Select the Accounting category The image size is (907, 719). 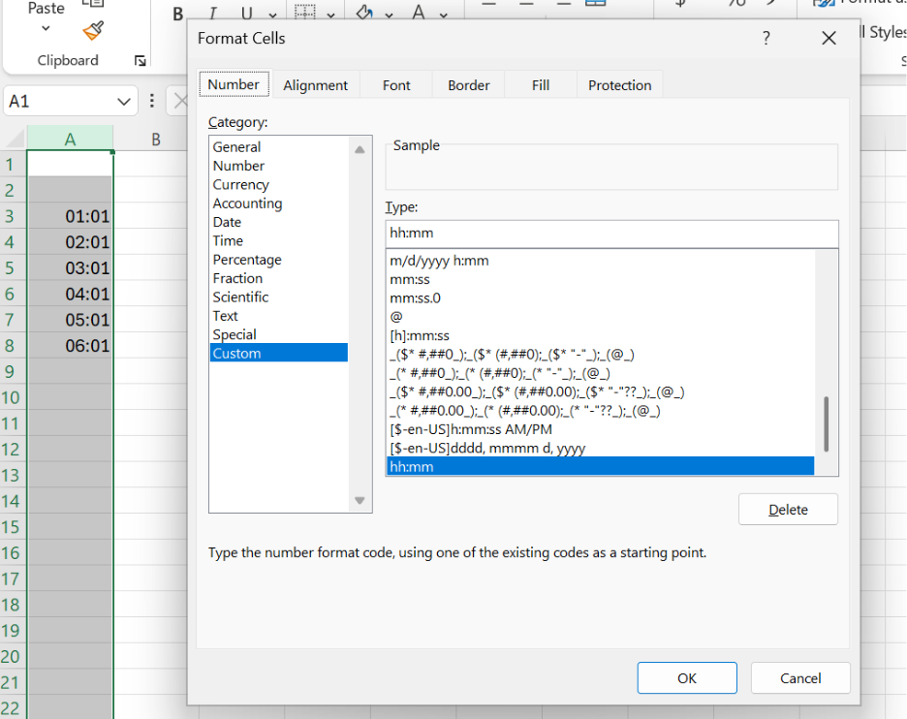pyautogui.click(x=279, y=203)
